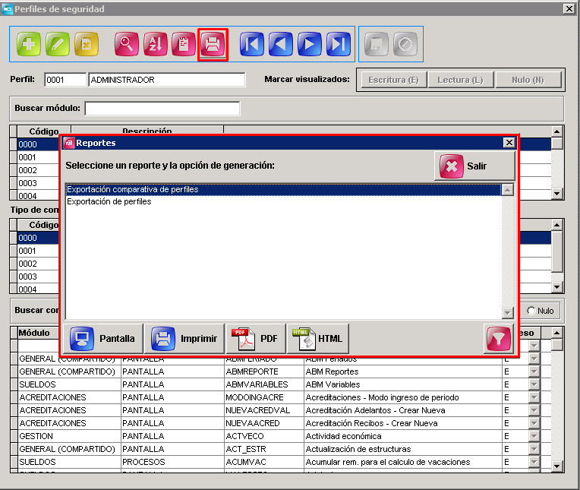Image resolution: width=580 pixels, height=490 pixels.
Task: Click the grey save icon
Action: [x=377, y=44]
